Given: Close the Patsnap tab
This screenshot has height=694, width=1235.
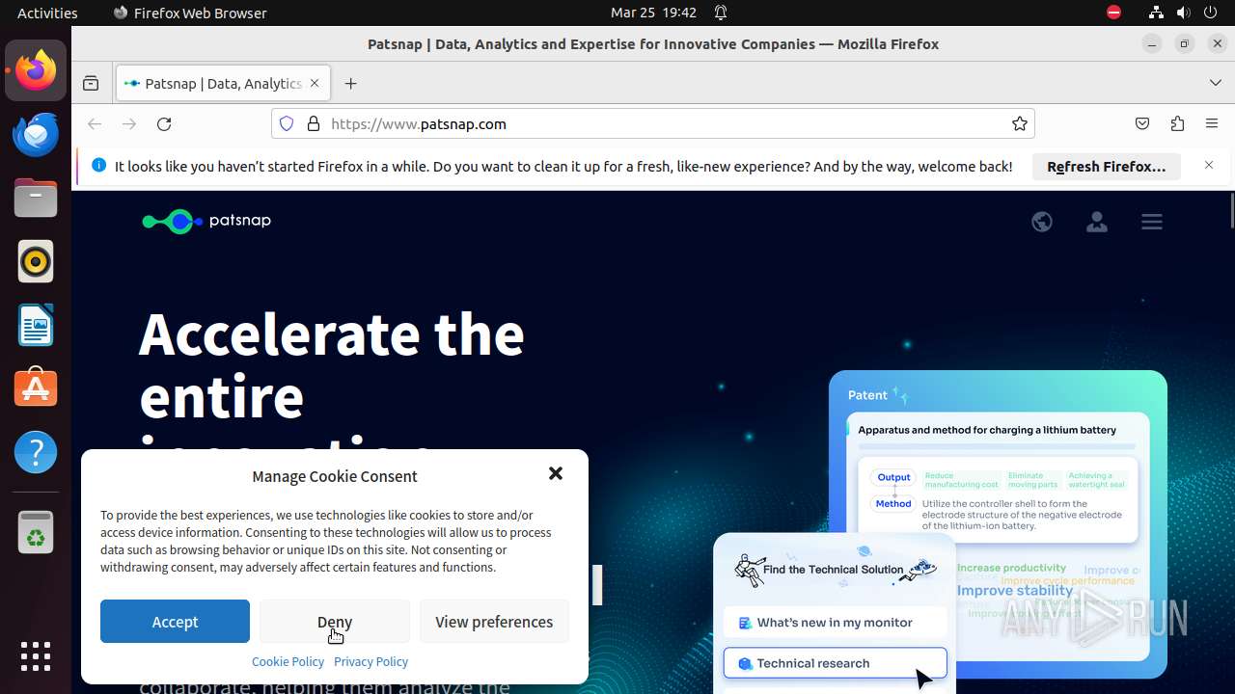Looking at the screenshot, I should pyautogui.click(x=315, y=84).
